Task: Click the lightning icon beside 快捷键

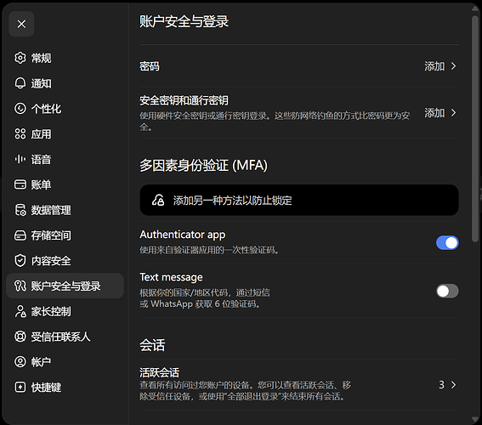Action: tap(20, 388)
